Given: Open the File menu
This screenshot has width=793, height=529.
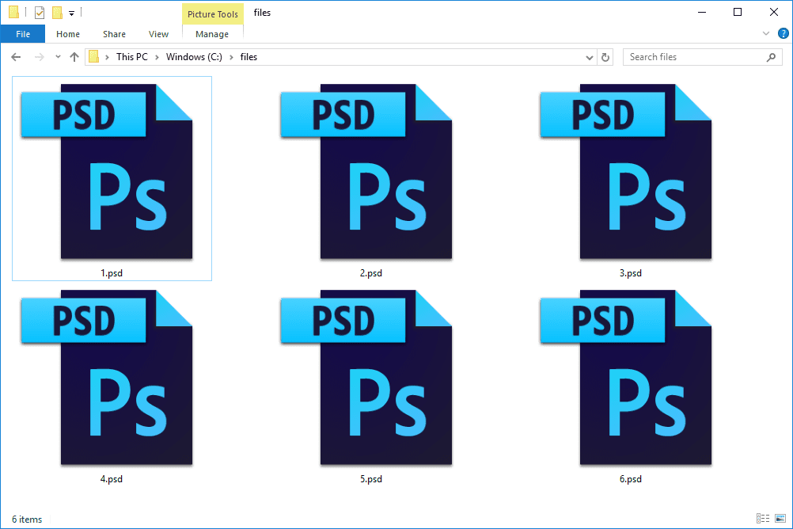Looking at the screenshot, I should click(x=23, y=34).
